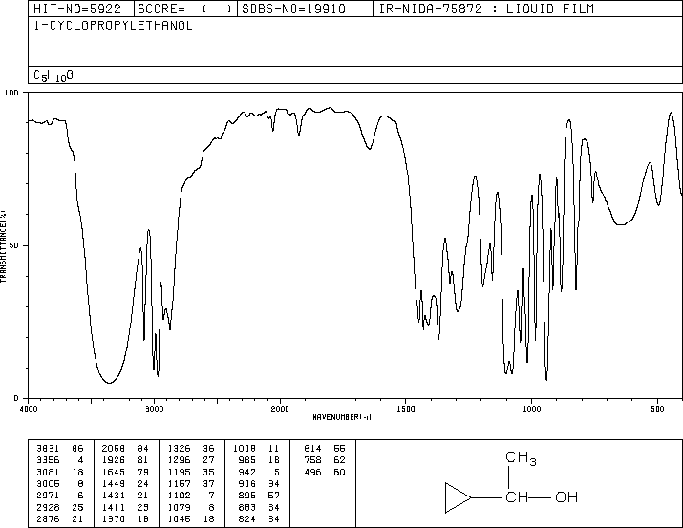Select peak table entry 2928
The image size is (683, 528).
(60, 507)
